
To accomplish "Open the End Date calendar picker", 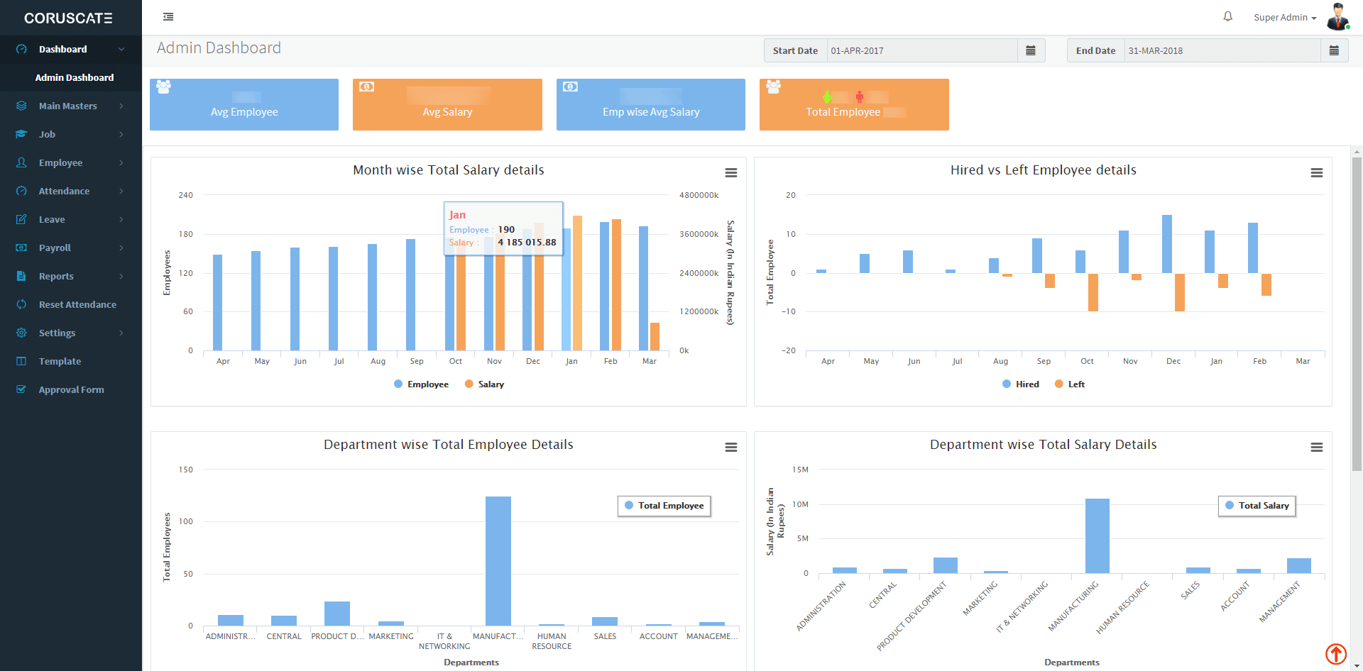I will tap(1334, 50).
